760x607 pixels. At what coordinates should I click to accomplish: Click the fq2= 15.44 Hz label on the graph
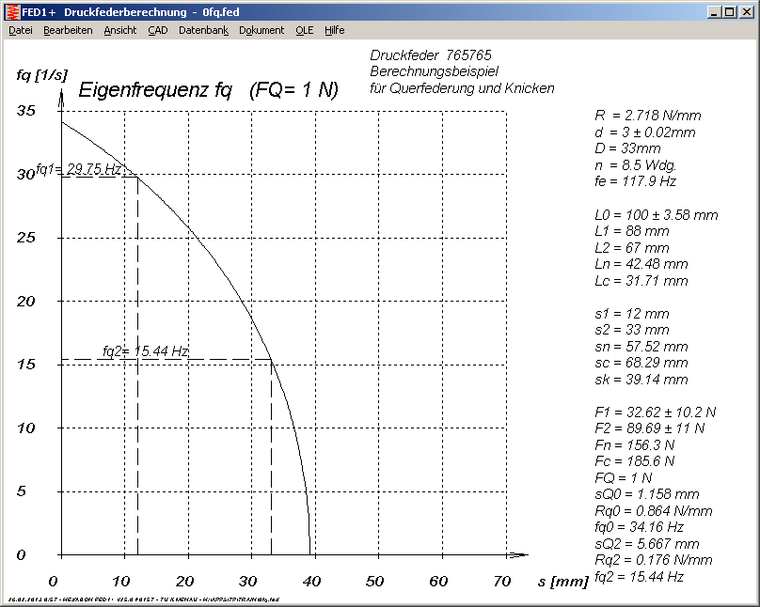(x=146, y=351)
